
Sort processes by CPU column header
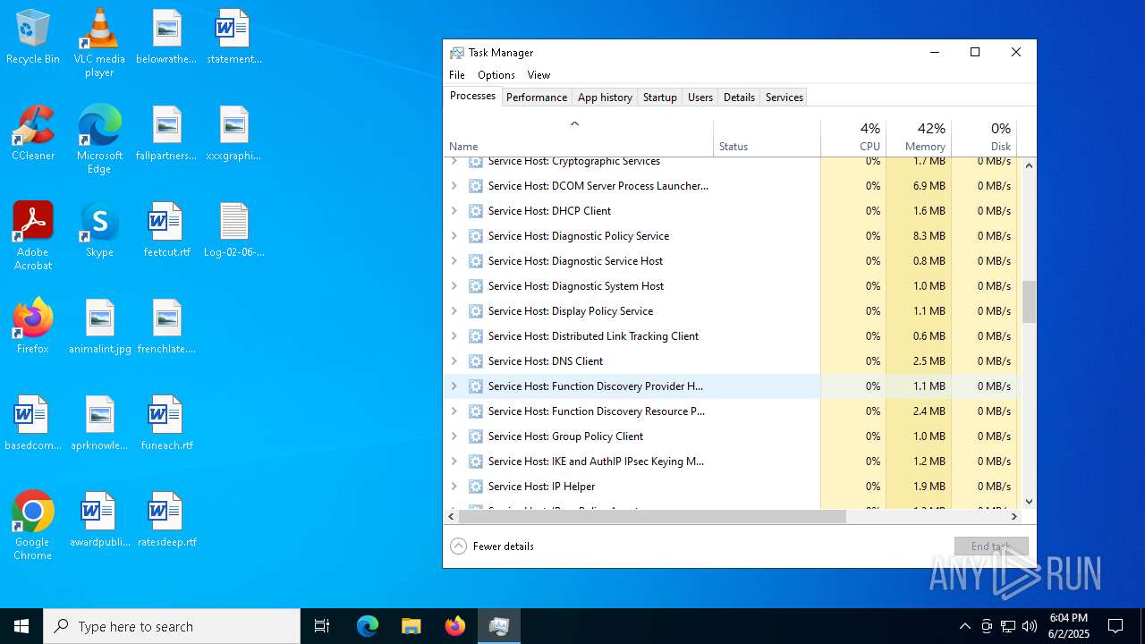point(853,137)
